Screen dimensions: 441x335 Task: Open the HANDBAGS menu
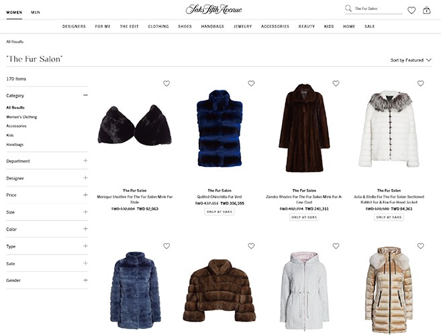(212, 26)
